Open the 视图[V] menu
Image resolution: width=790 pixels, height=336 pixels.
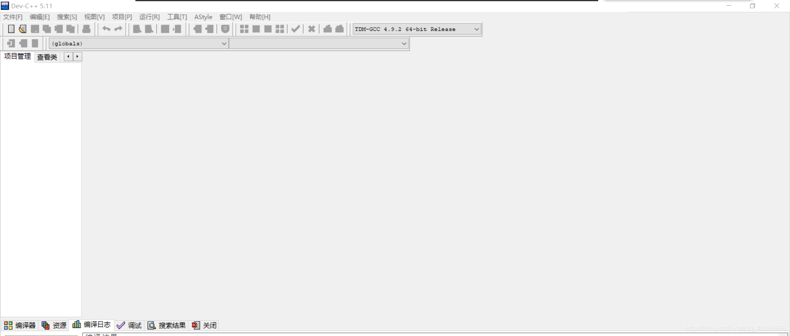pyautogui.click(x=94, y=17)
